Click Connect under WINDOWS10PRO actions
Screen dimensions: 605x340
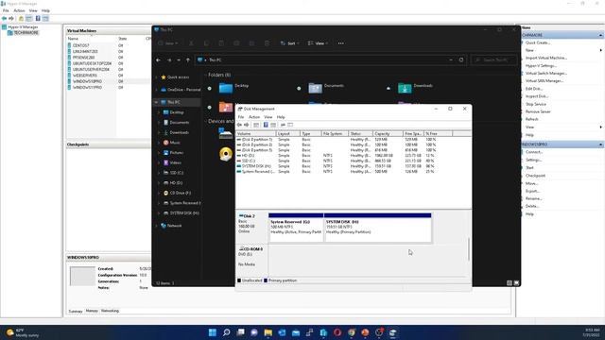pyautogui.click(x=534, y=152)
